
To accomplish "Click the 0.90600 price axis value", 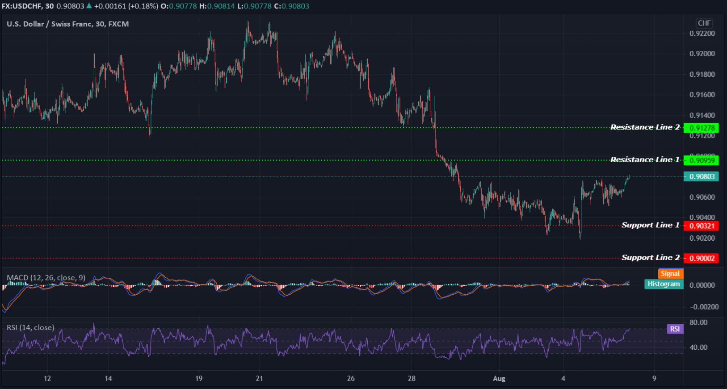I will tap(702, 197).
